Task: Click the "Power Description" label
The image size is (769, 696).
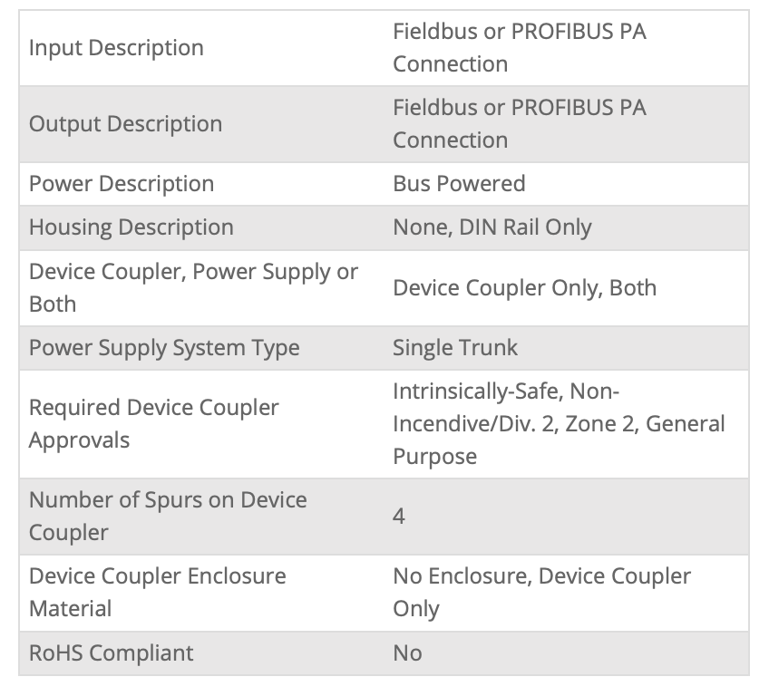Action: (x=122, y=184)
